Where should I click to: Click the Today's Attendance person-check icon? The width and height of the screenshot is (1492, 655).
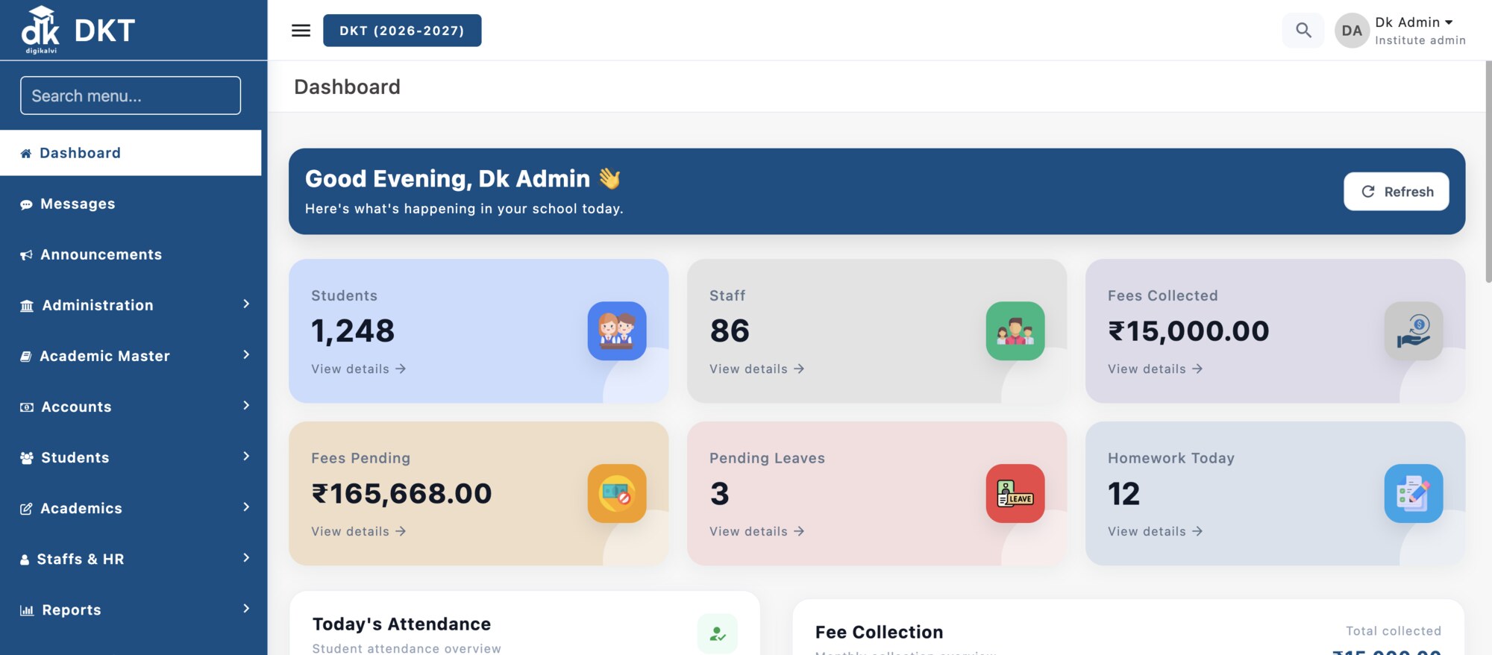point(718,634)
